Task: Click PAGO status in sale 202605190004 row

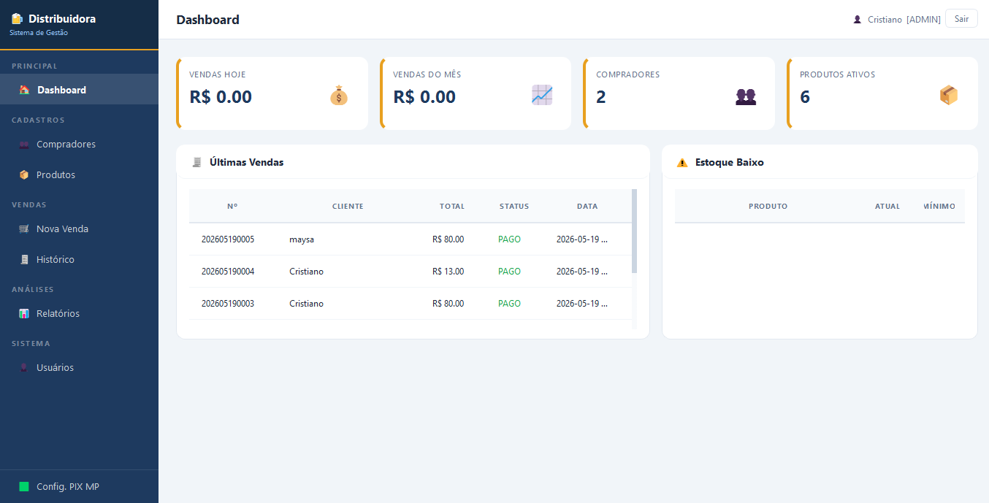Action: point(509,272)
